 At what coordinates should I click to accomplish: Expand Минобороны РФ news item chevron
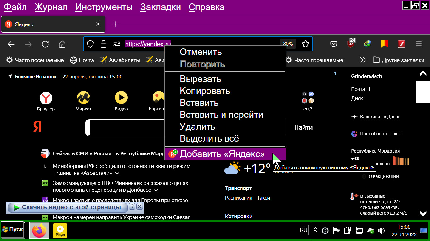point(117,173)
